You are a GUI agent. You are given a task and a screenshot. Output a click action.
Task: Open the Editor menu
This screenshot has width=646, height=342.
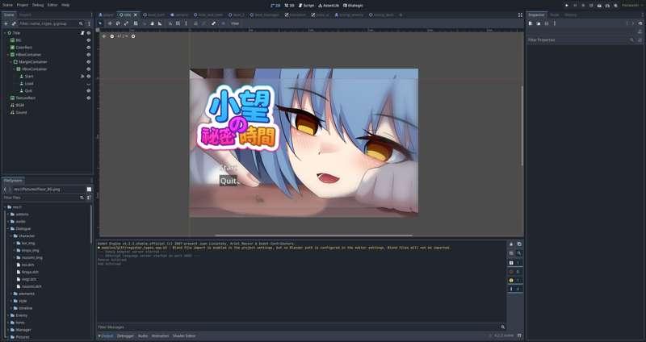[52, 5]
